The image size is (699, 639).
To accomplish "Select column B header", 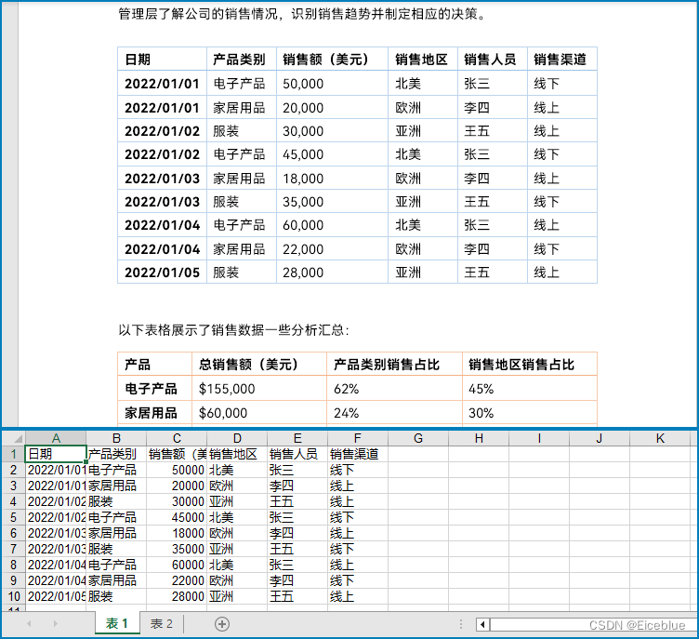I will coord(116,439).
